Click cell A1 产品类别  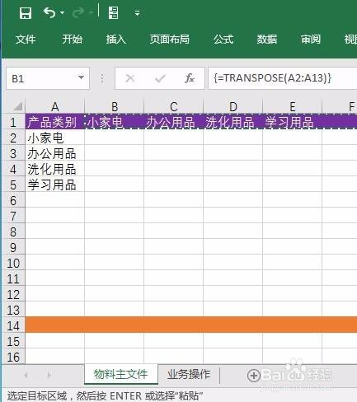coord(54,122)
